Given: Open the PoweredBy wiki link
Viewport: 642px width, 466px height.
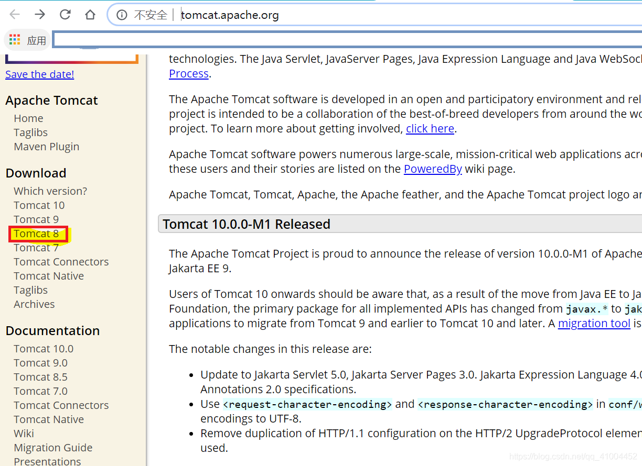Looking at the screenshot, I should [433, 169].
